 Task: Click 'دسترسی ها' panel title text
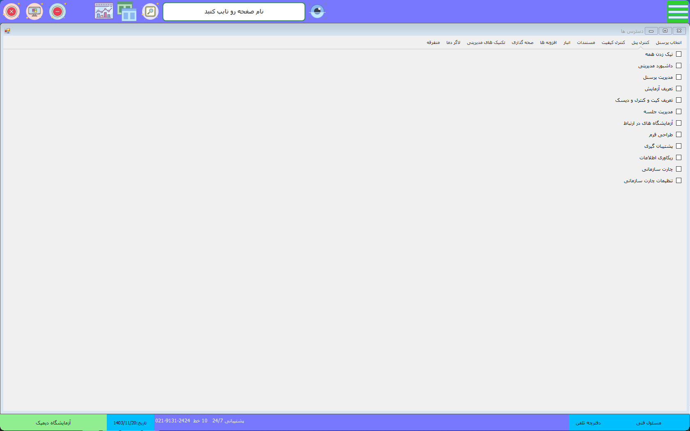(x=632, y=31)
